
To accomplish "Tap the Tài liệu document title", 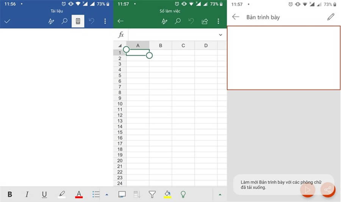I will click(57, 11).
